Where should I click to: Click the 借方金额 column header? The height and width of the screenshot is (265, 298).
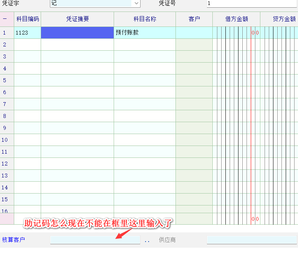pos(237,19)
